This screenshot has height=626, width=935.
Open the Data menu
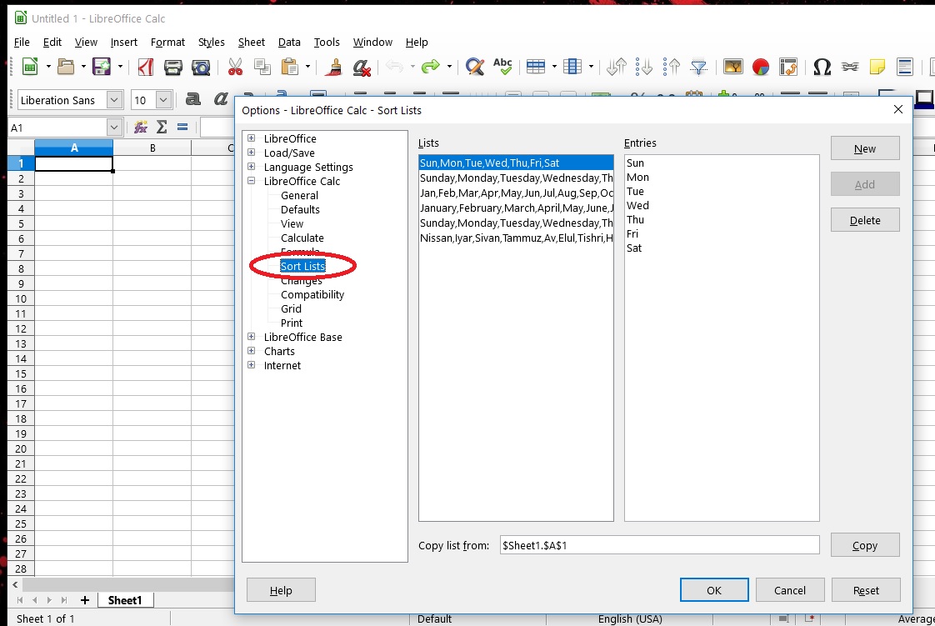(x=289, y=42)
